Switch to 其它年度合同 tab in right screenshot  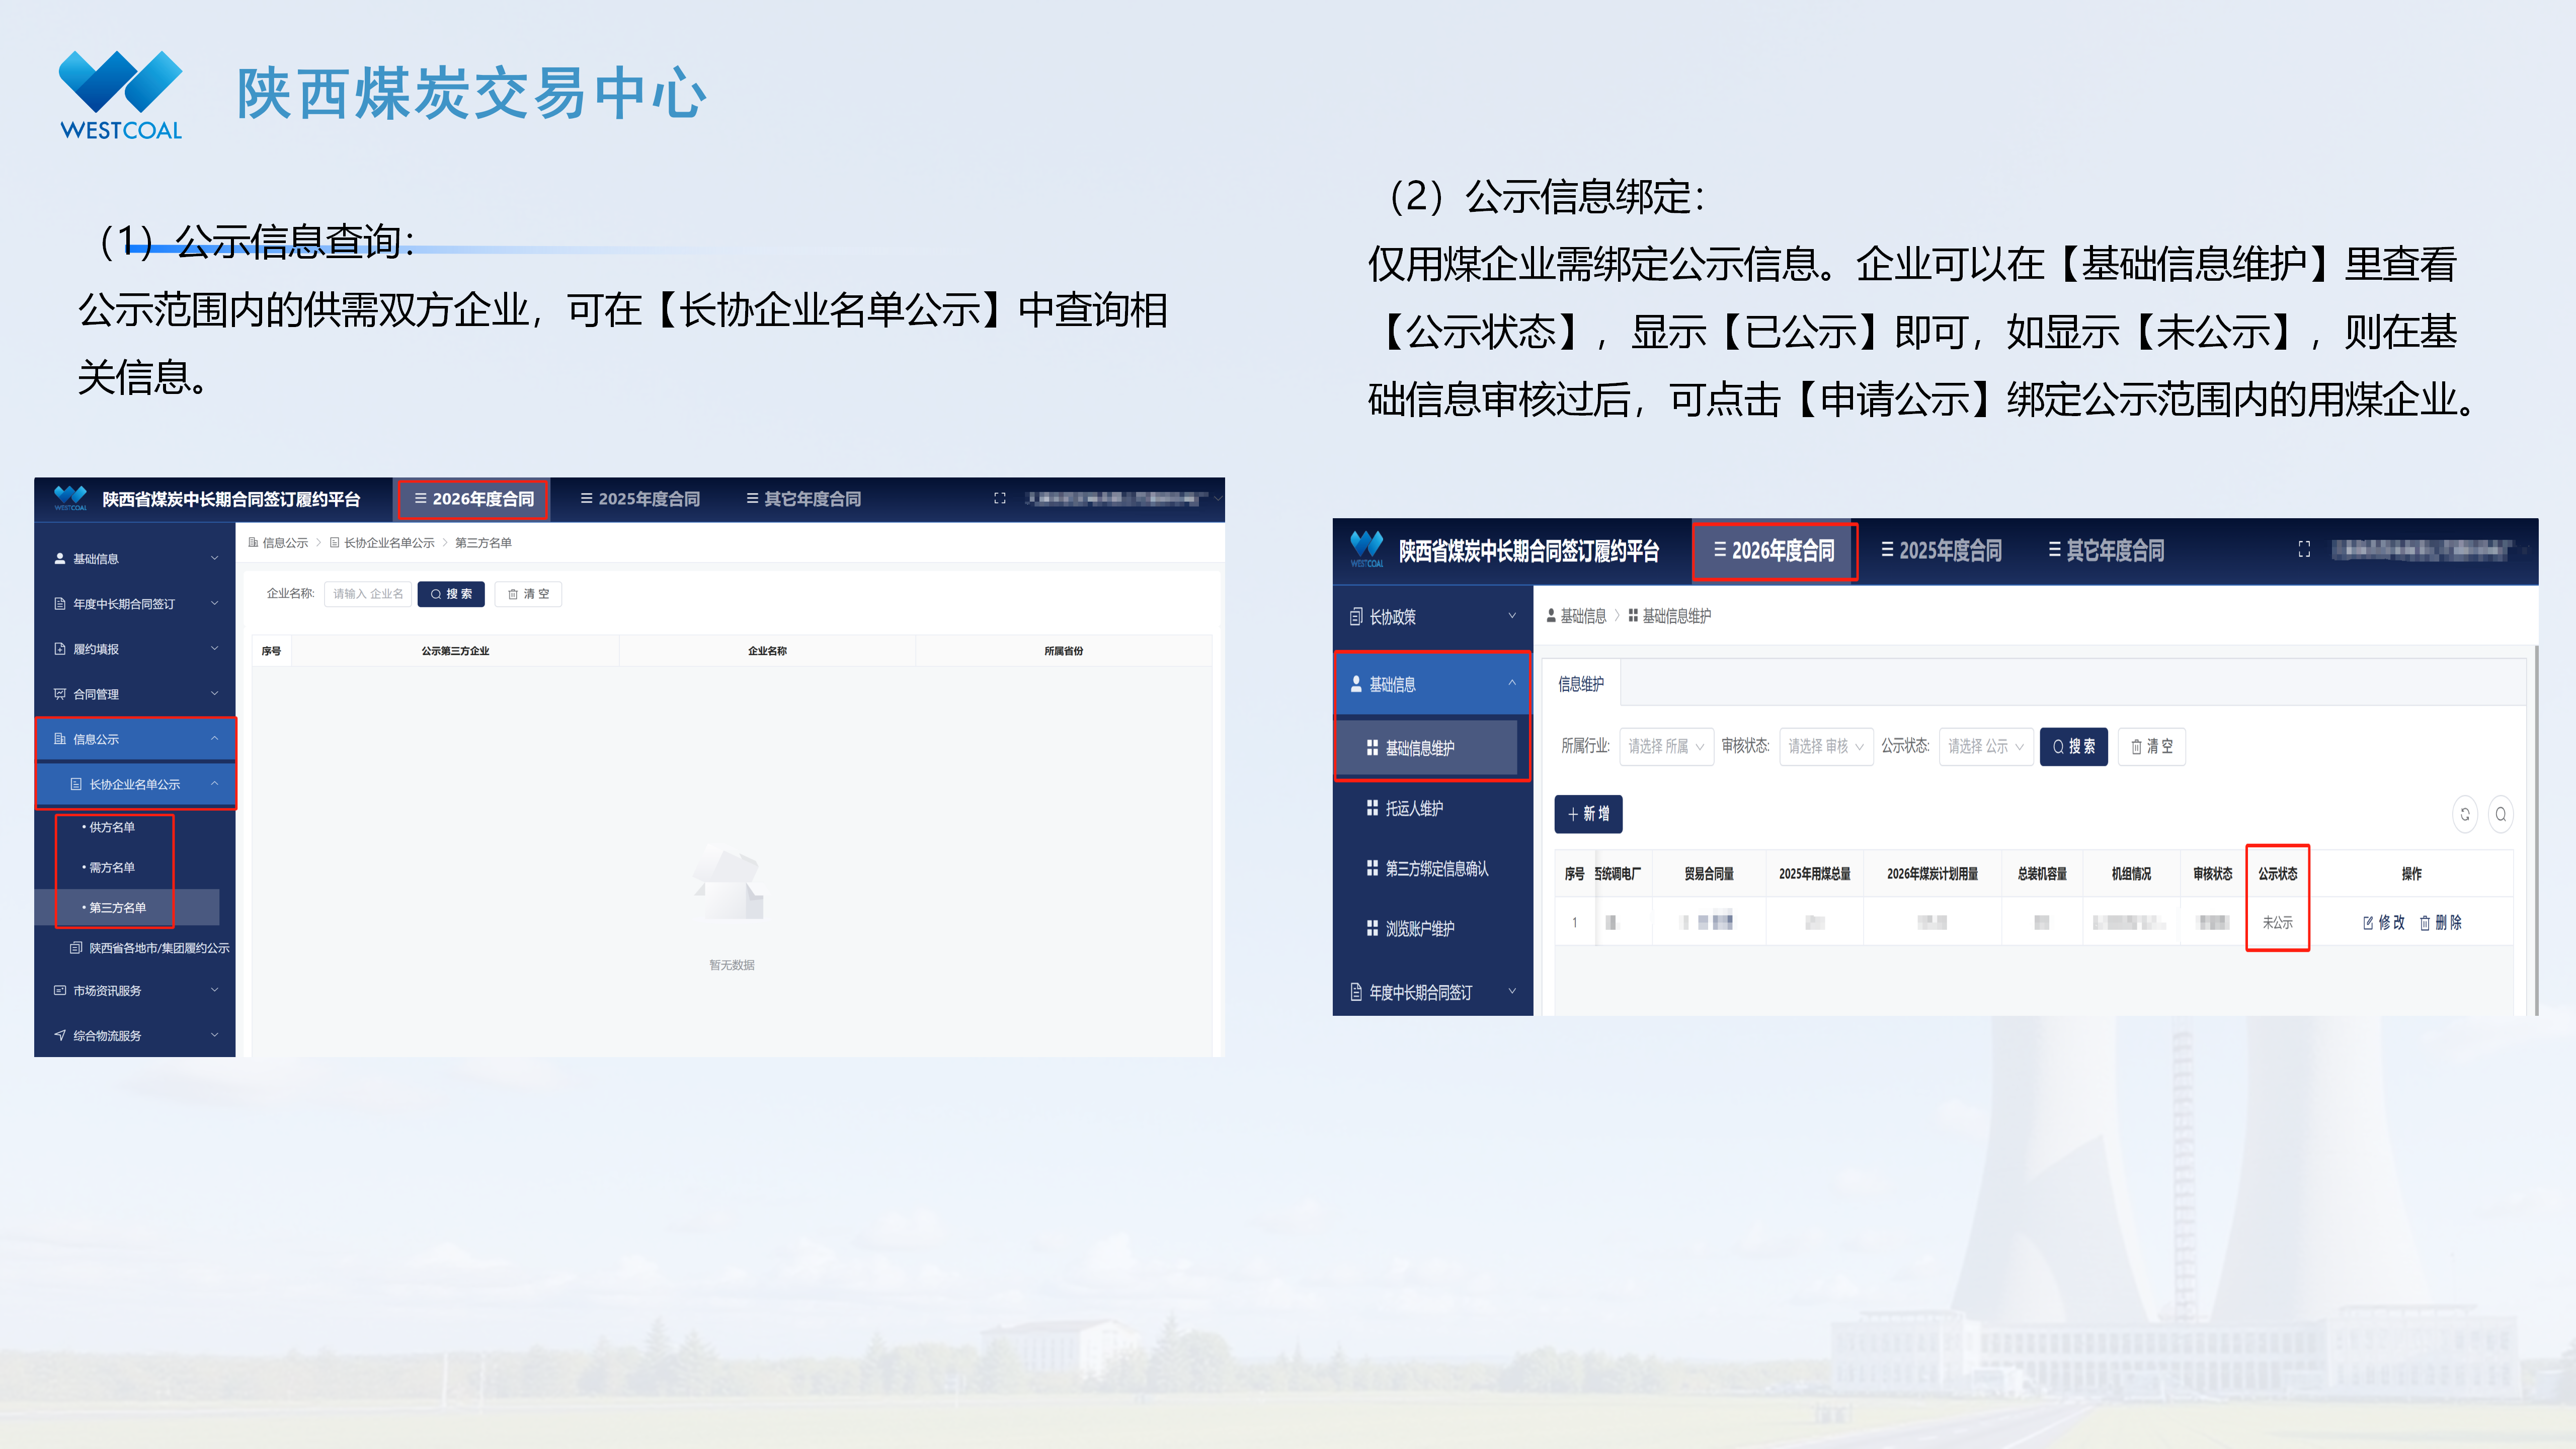(x=2106, y=550)
